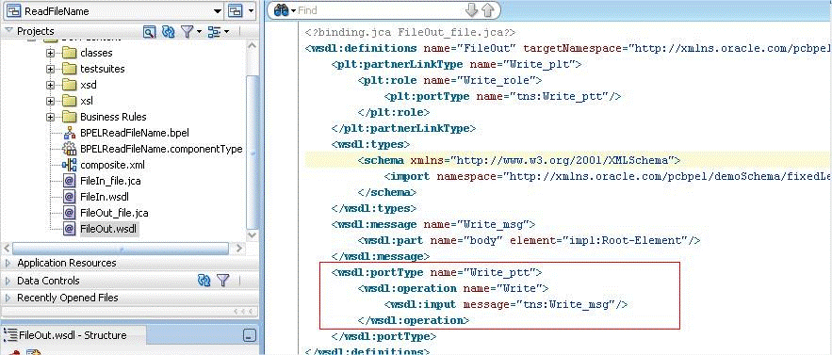This screenshot has height=355, width=832.
Task: Select FileOut_file.jca in the tree
Action: point(114,213)
